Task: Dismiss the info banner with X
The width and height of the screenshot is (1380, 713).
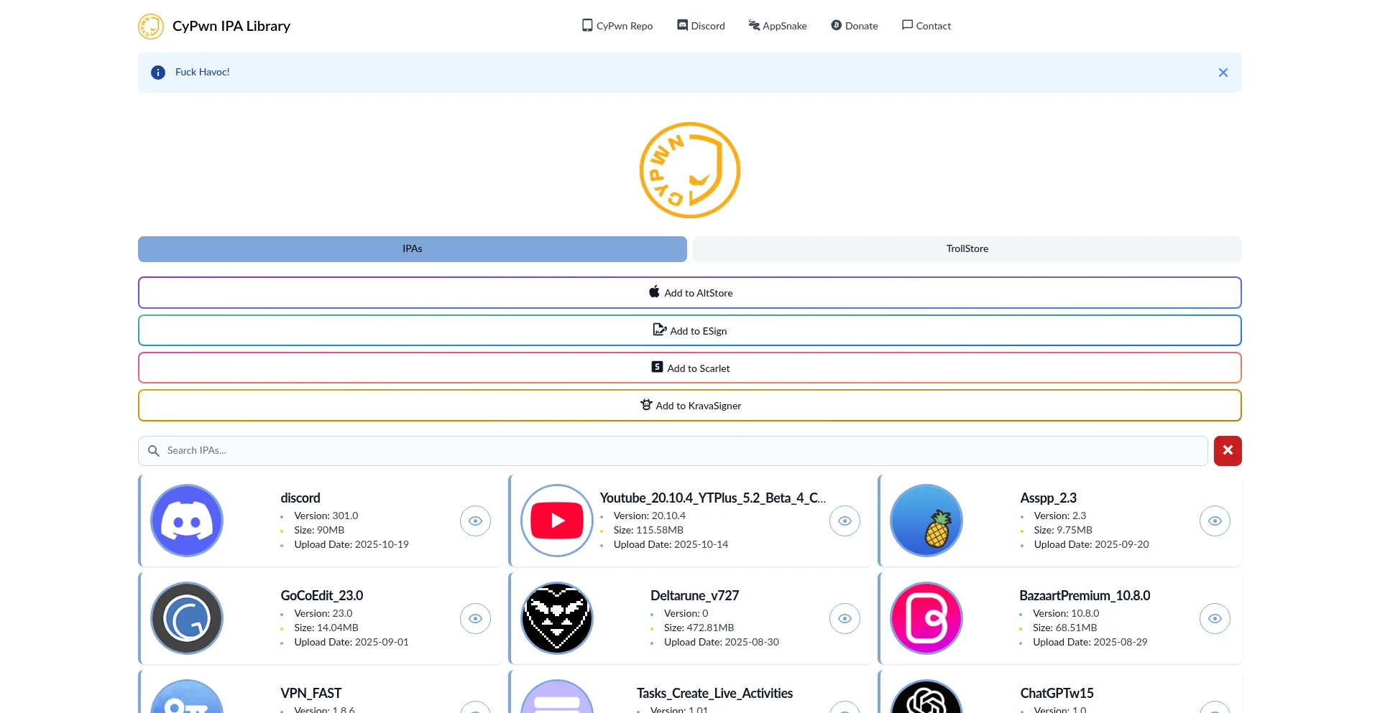Action: tap(1223, 73)
